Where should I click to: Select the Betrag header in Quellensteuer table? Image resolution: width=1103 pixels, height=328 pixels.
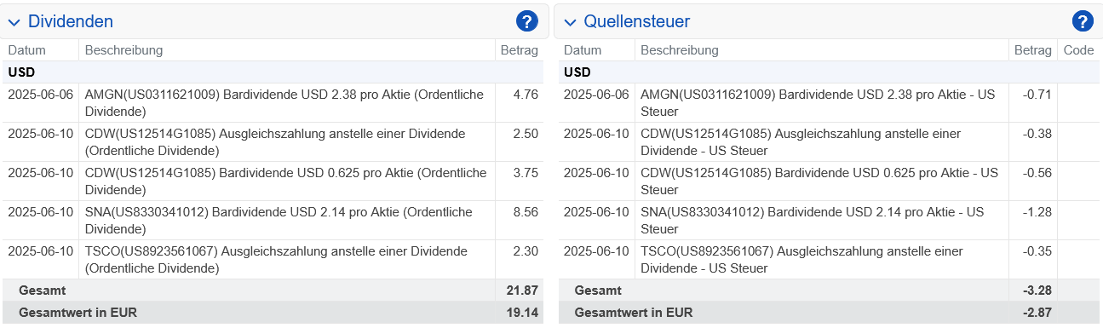click(1033, 50)
